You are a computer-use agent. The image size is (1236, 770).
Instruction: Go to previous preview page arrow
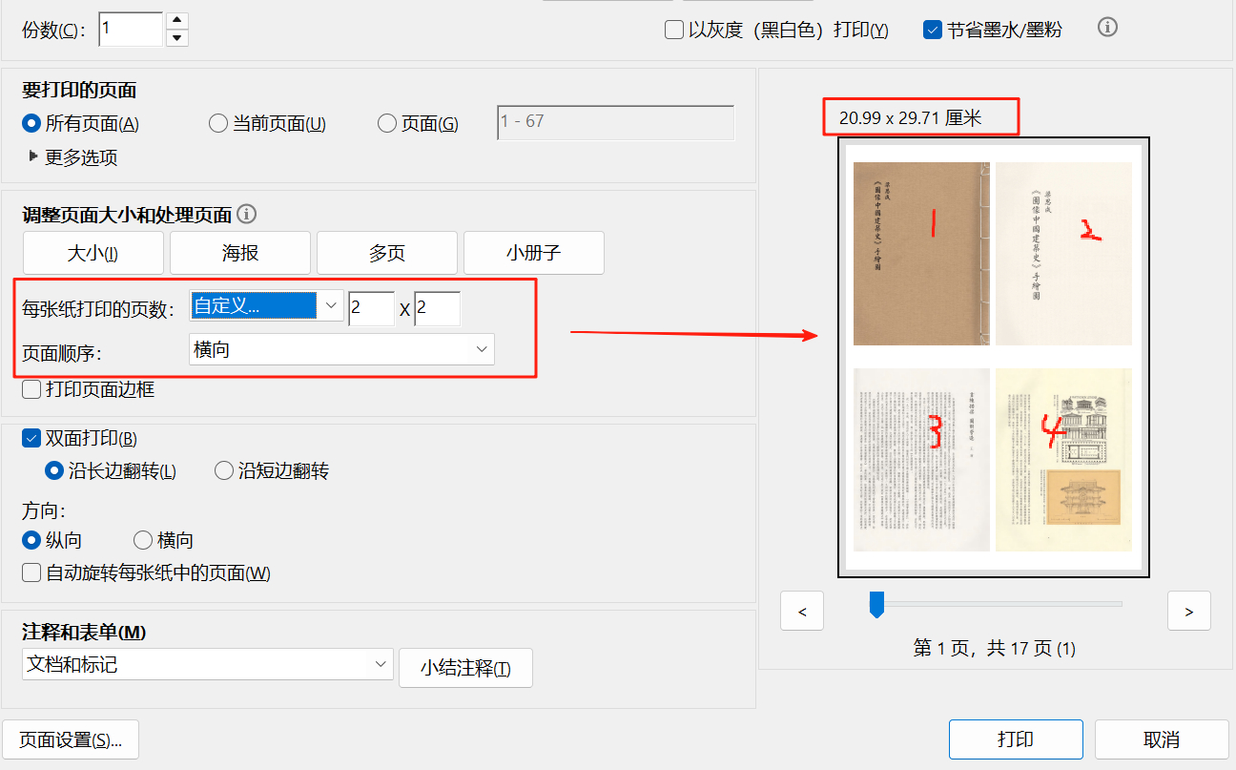click(801, 612)
